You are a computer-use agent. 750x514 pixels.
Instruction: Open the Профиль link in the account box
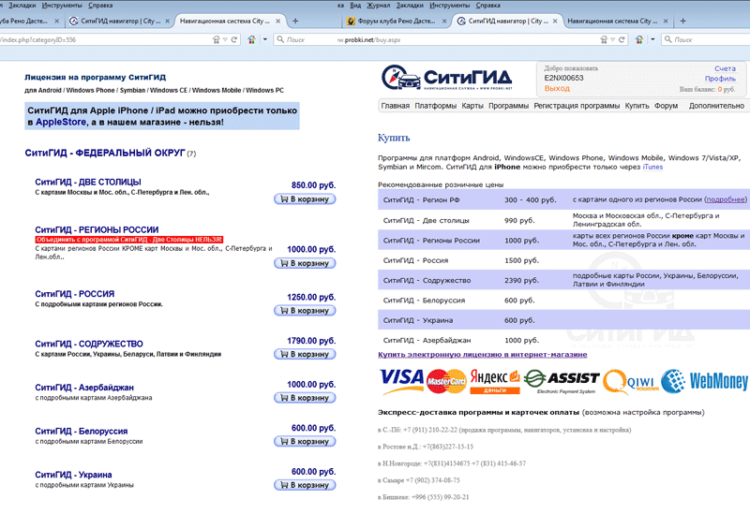point(720,79)
